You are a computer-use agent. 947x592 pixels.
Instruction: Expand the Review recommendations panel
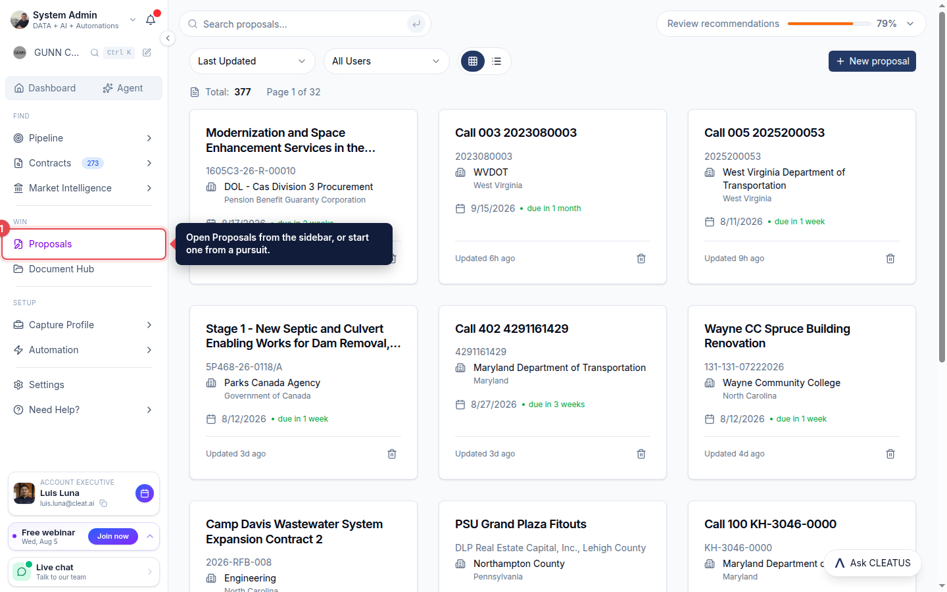click(x=910, y=24)
